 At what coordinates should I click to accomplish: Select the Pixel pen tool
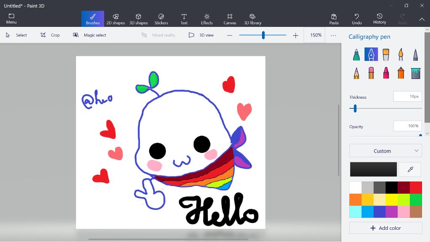click(x=415, y=54)
